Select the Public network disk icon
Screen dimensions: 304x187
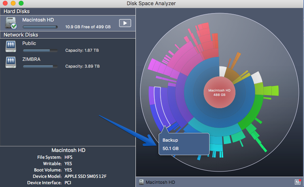11,47
